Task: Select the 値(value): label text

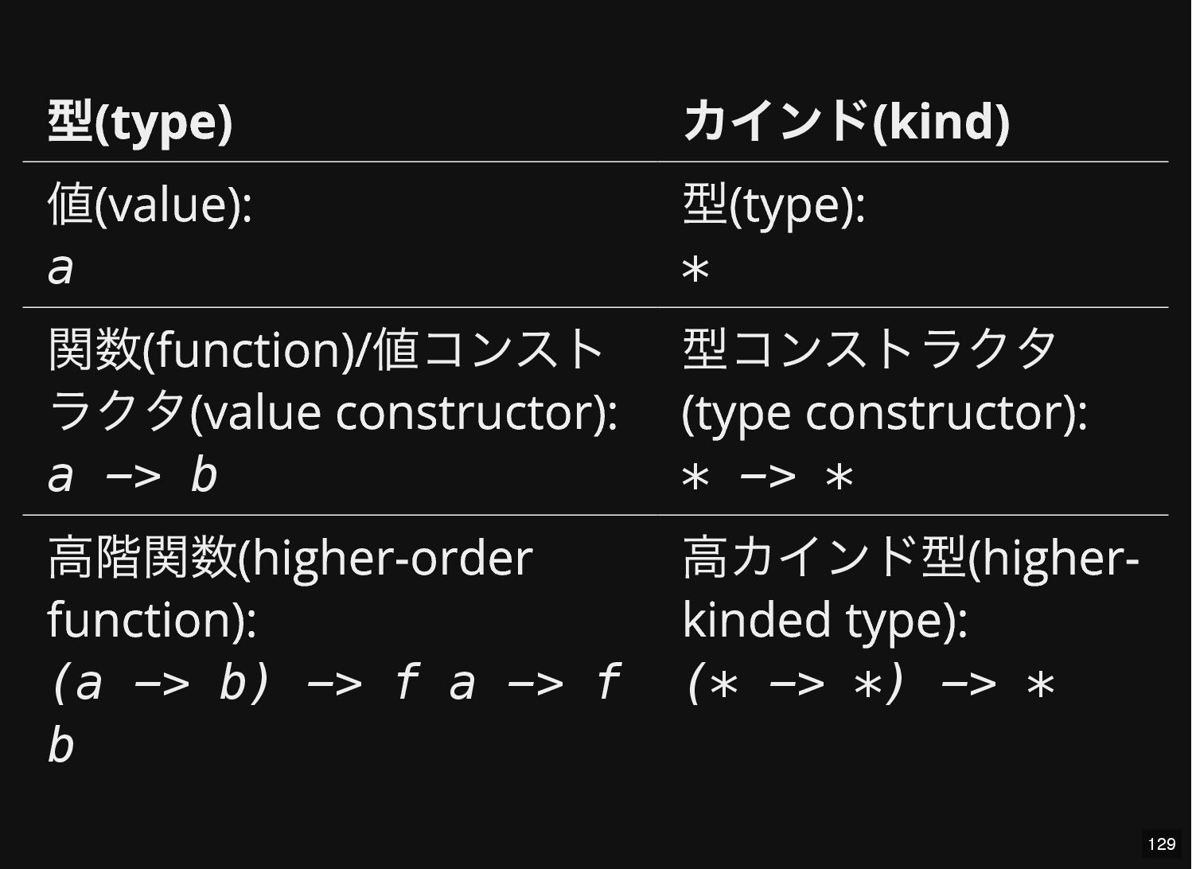Action: 150,204
